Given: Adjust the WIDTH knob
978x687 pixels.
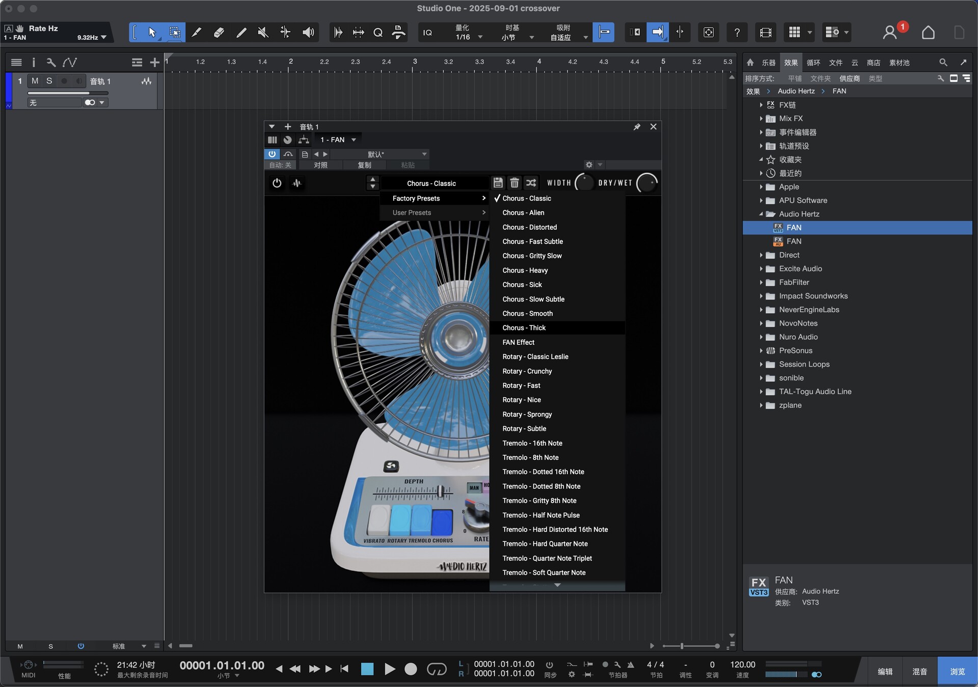Looking at the screenshot, I should 584,183.
